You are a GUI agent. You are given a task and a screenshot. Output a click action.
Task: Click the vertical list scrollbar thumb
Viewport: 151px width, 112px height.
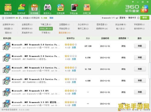coord(150,70)
